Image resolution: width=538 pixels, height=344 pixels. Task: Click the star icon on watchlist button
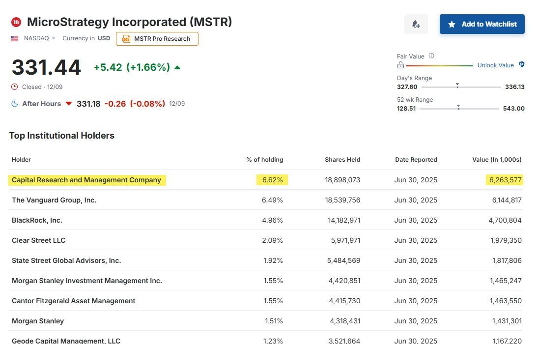click(x=452, y=25)
